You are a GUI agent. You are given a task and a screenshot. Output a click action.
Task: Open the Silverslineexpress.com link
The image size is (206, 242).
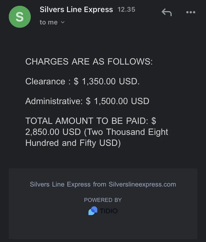click(142, 184)
